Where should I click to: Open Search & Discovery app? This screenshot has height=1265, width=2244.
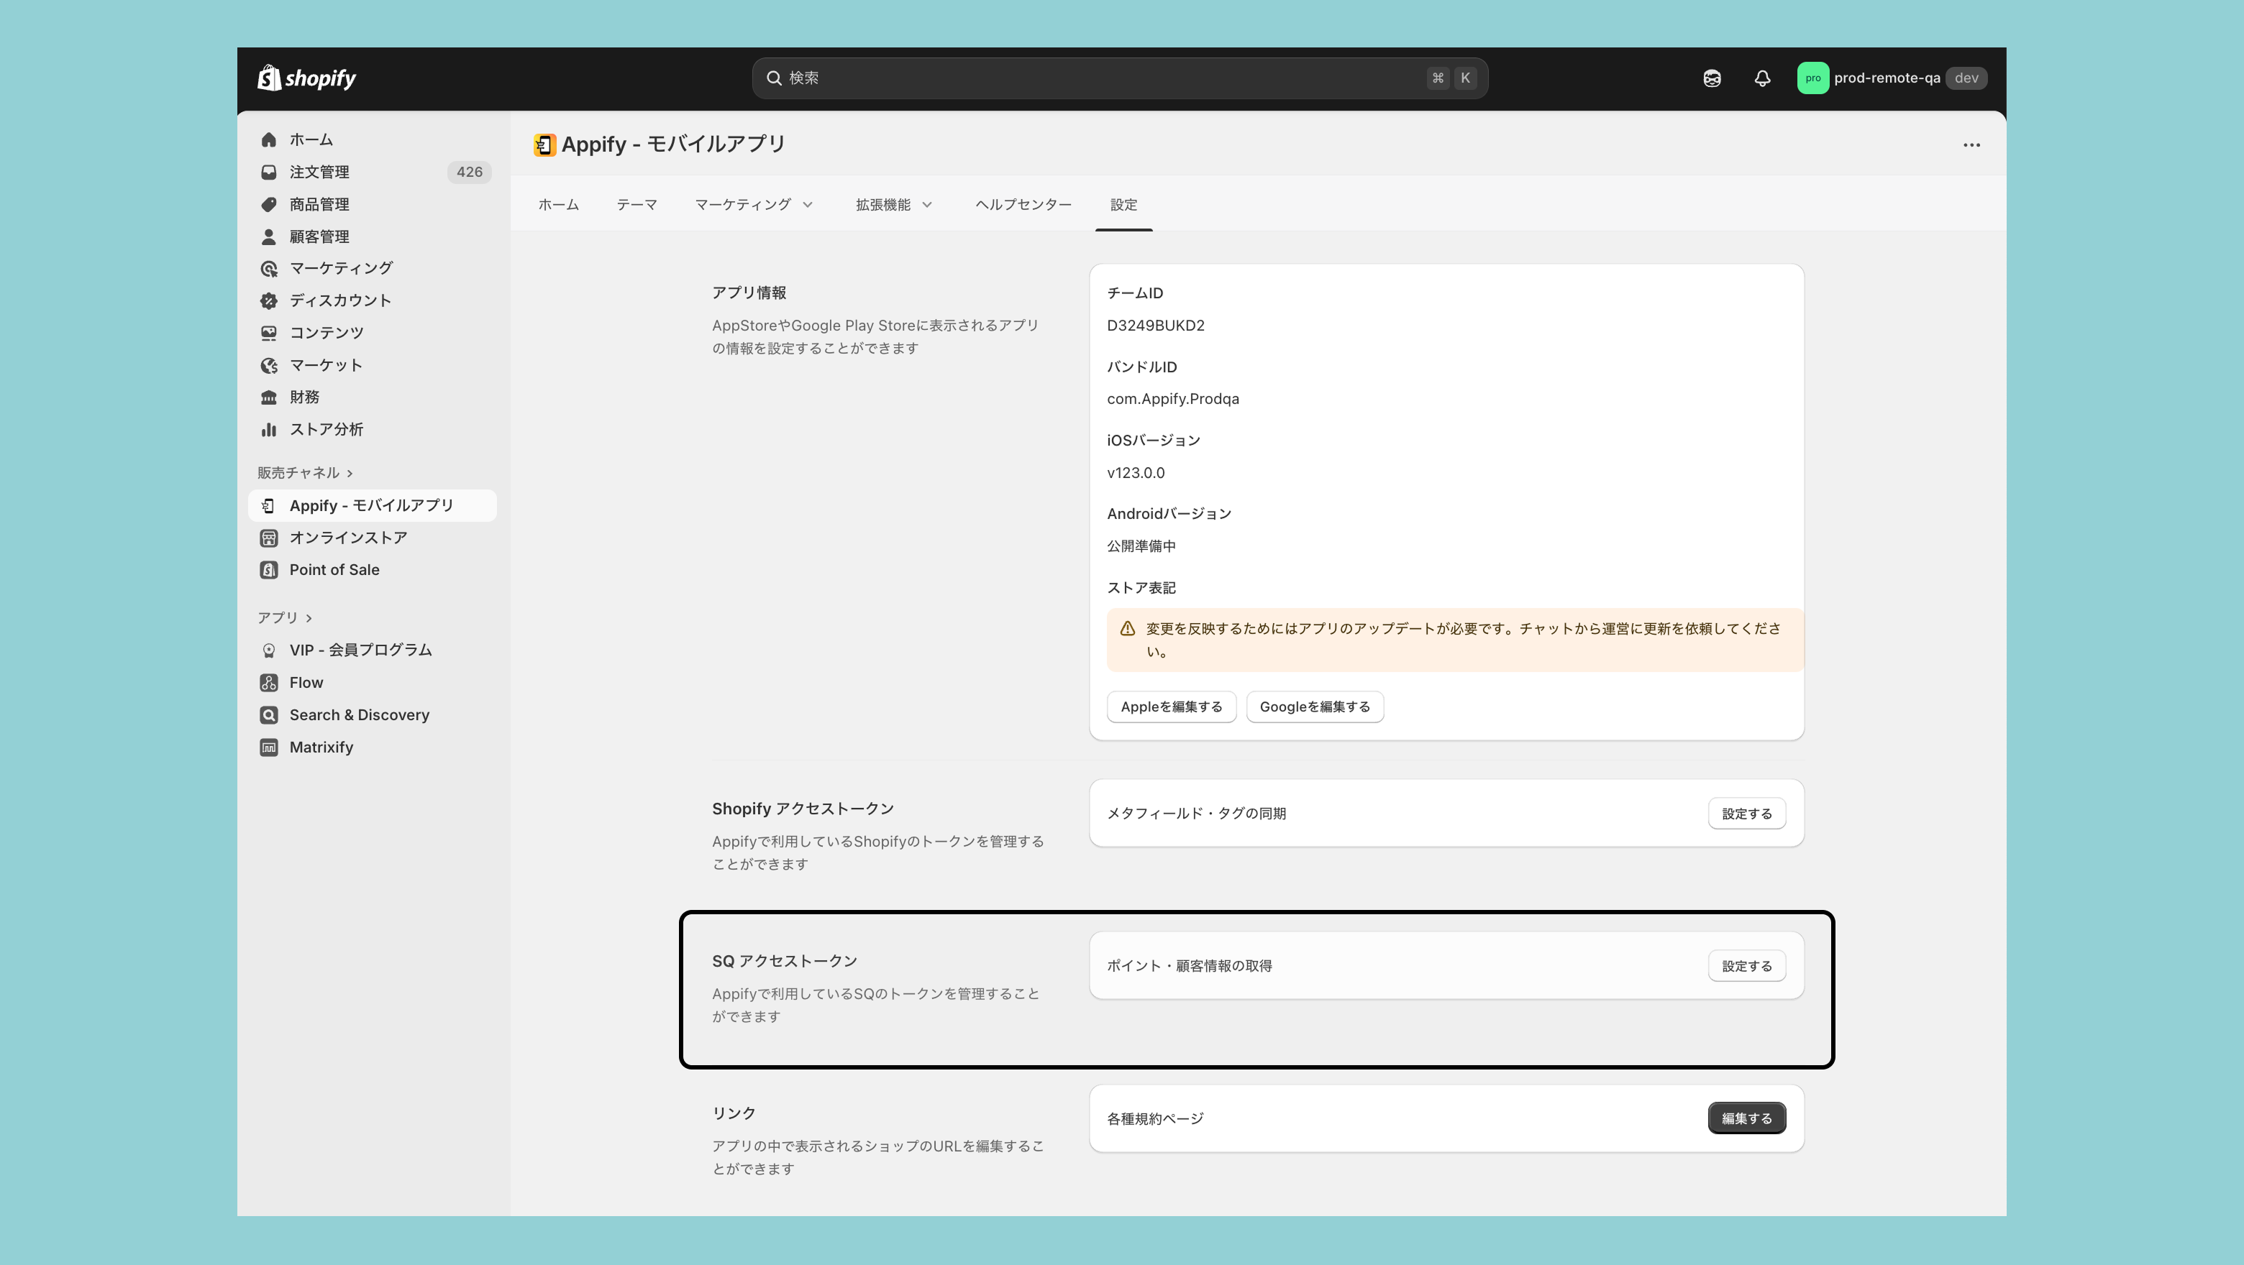point(359,714)
